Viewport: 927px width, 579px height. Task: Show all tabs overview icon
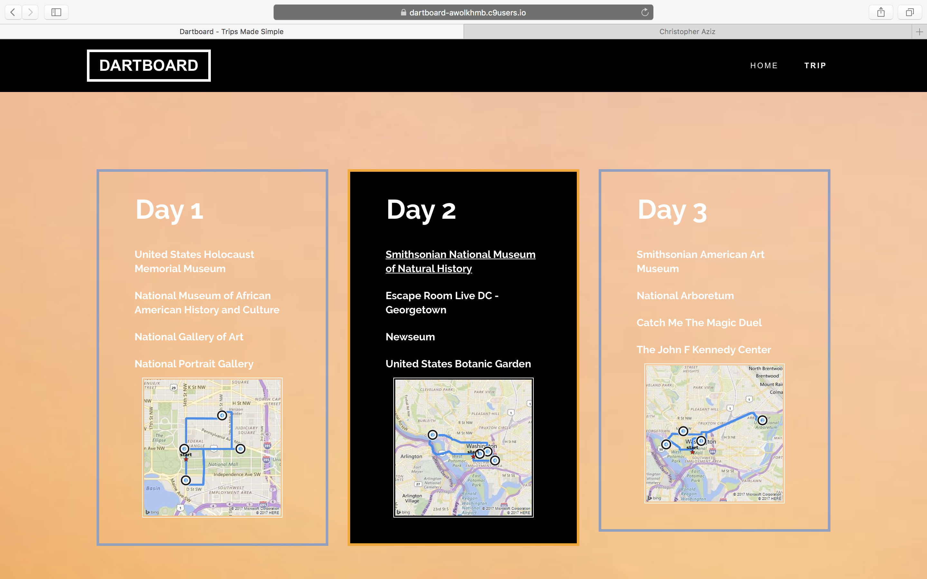coord(909,12)
